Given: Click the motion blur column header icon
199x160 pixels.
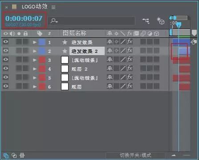Looking at the screenshot, I should pos(143,34).
